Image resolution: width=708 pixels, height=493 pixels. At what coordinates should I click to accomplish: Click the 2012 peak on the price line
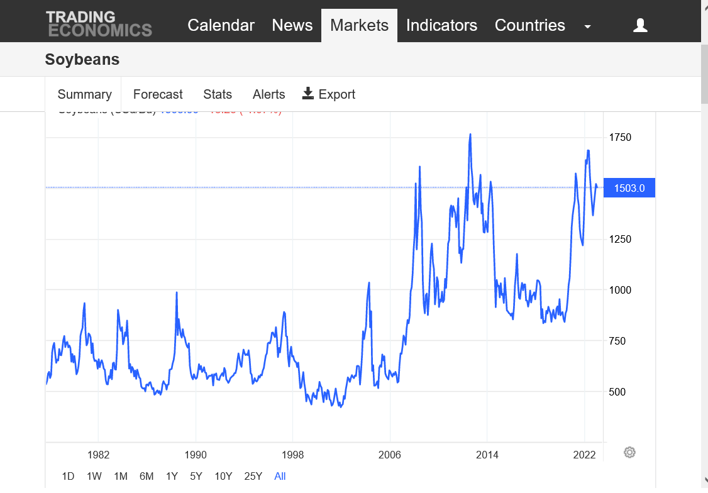pyautogui.click(x=470, y=135)
